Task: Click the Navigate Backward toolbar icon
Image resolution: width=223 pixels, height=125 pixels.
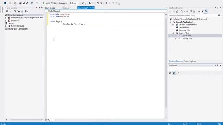Action: click(5, 3)
